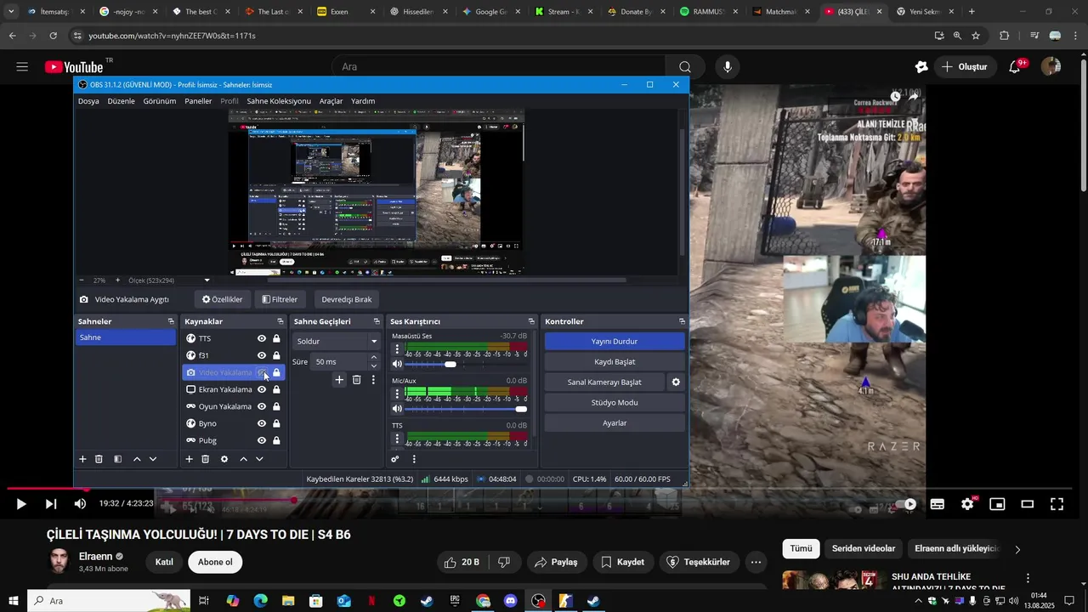The height and width of the screenshot is (612, 1088).
Task: Click Abone ol to subscribe
Action: click(x=215, y=562)
